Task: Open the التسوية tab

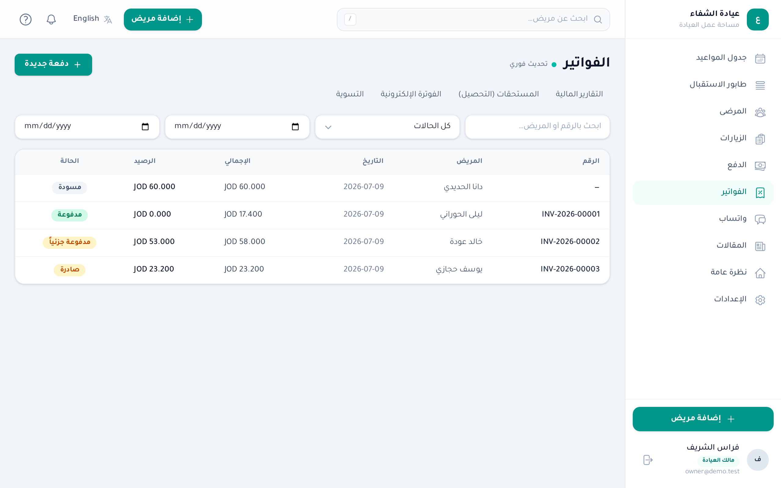Action: coord(350,94)
